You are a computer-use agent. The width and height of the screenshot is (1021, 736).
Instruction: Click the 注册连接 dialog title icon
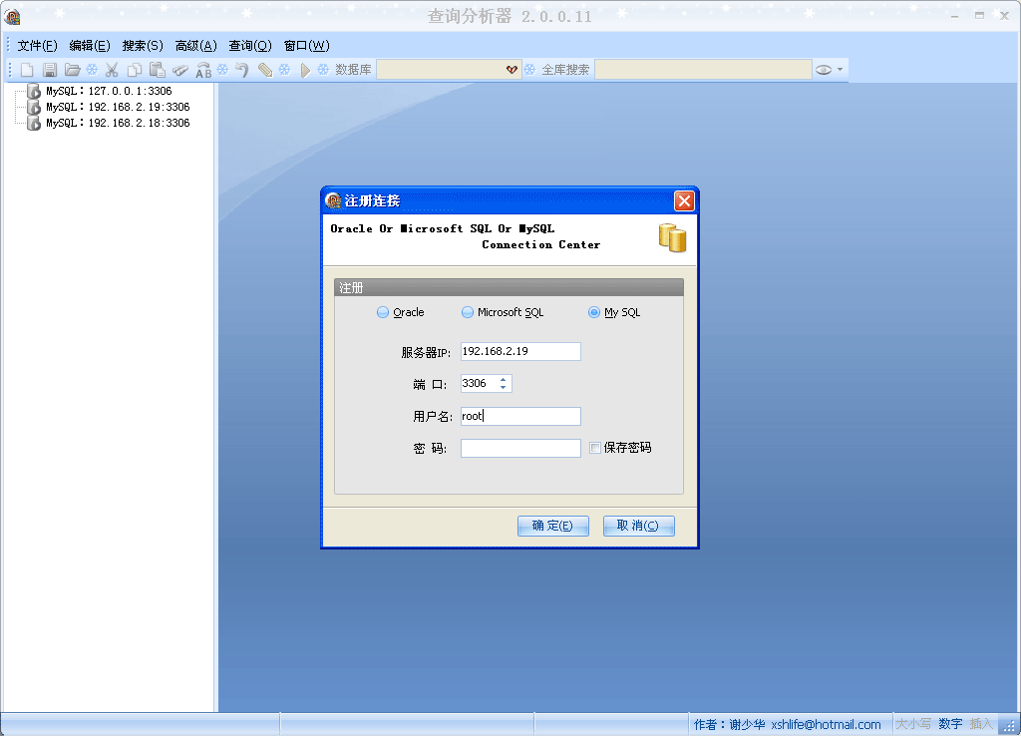click(x=333, y=200)
